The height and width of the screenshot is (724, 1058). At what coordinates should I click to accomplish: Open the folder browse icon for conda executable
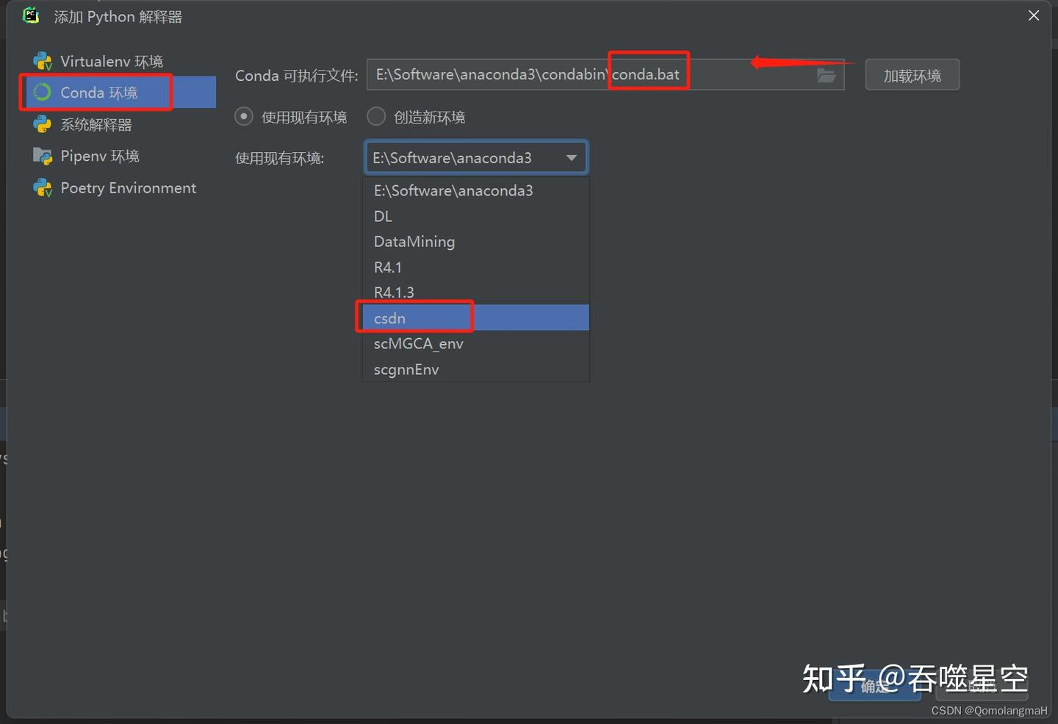coord(827,74)
